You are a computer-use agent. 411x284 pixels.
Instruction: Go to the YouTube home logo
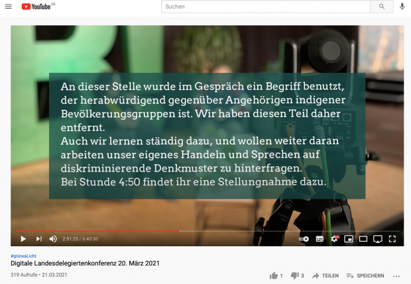38,7
